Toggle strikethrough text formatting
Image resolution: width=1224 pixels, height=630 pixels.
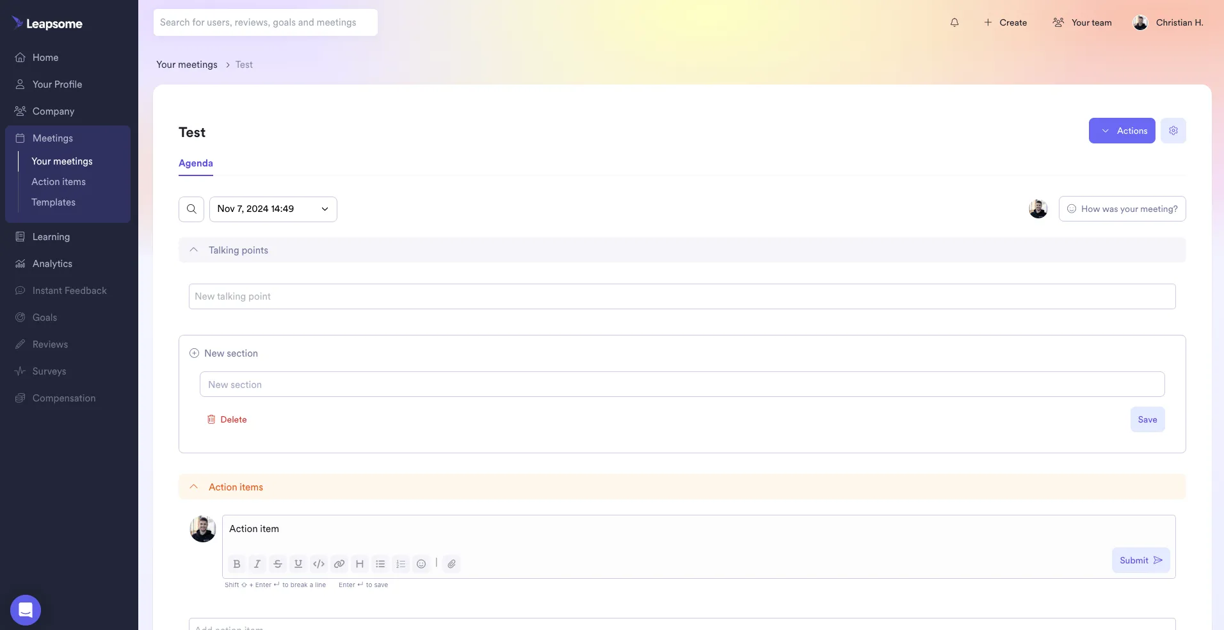(278, 564)
